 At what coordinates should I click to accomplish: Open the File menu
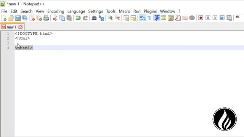[4, 11]
